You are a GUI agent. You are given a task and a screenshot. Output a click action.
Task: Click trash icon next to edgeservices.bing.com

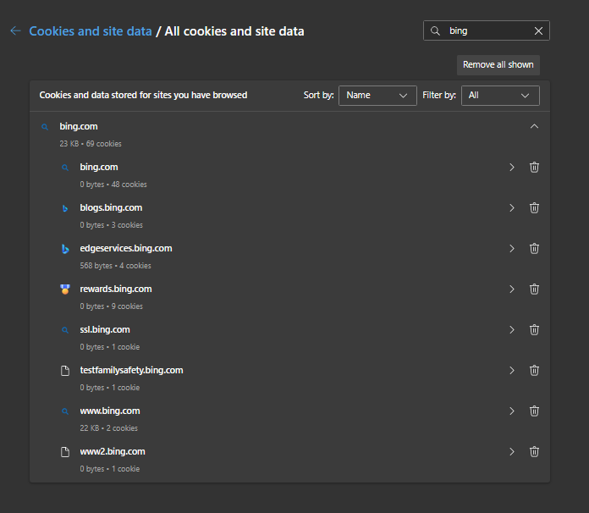click(x=534, y=249)
